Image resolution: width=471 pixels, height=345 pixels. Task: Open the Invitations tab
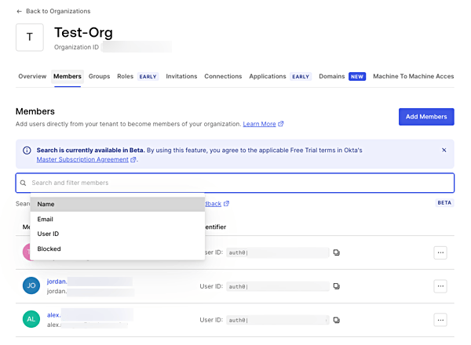(181, 76)
